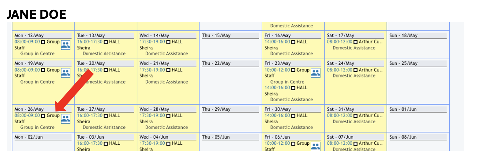Open 17:30-19:00 shift on Wed 14/May
This screenshot has height=163, width=477.
click(x=152, y=42)
